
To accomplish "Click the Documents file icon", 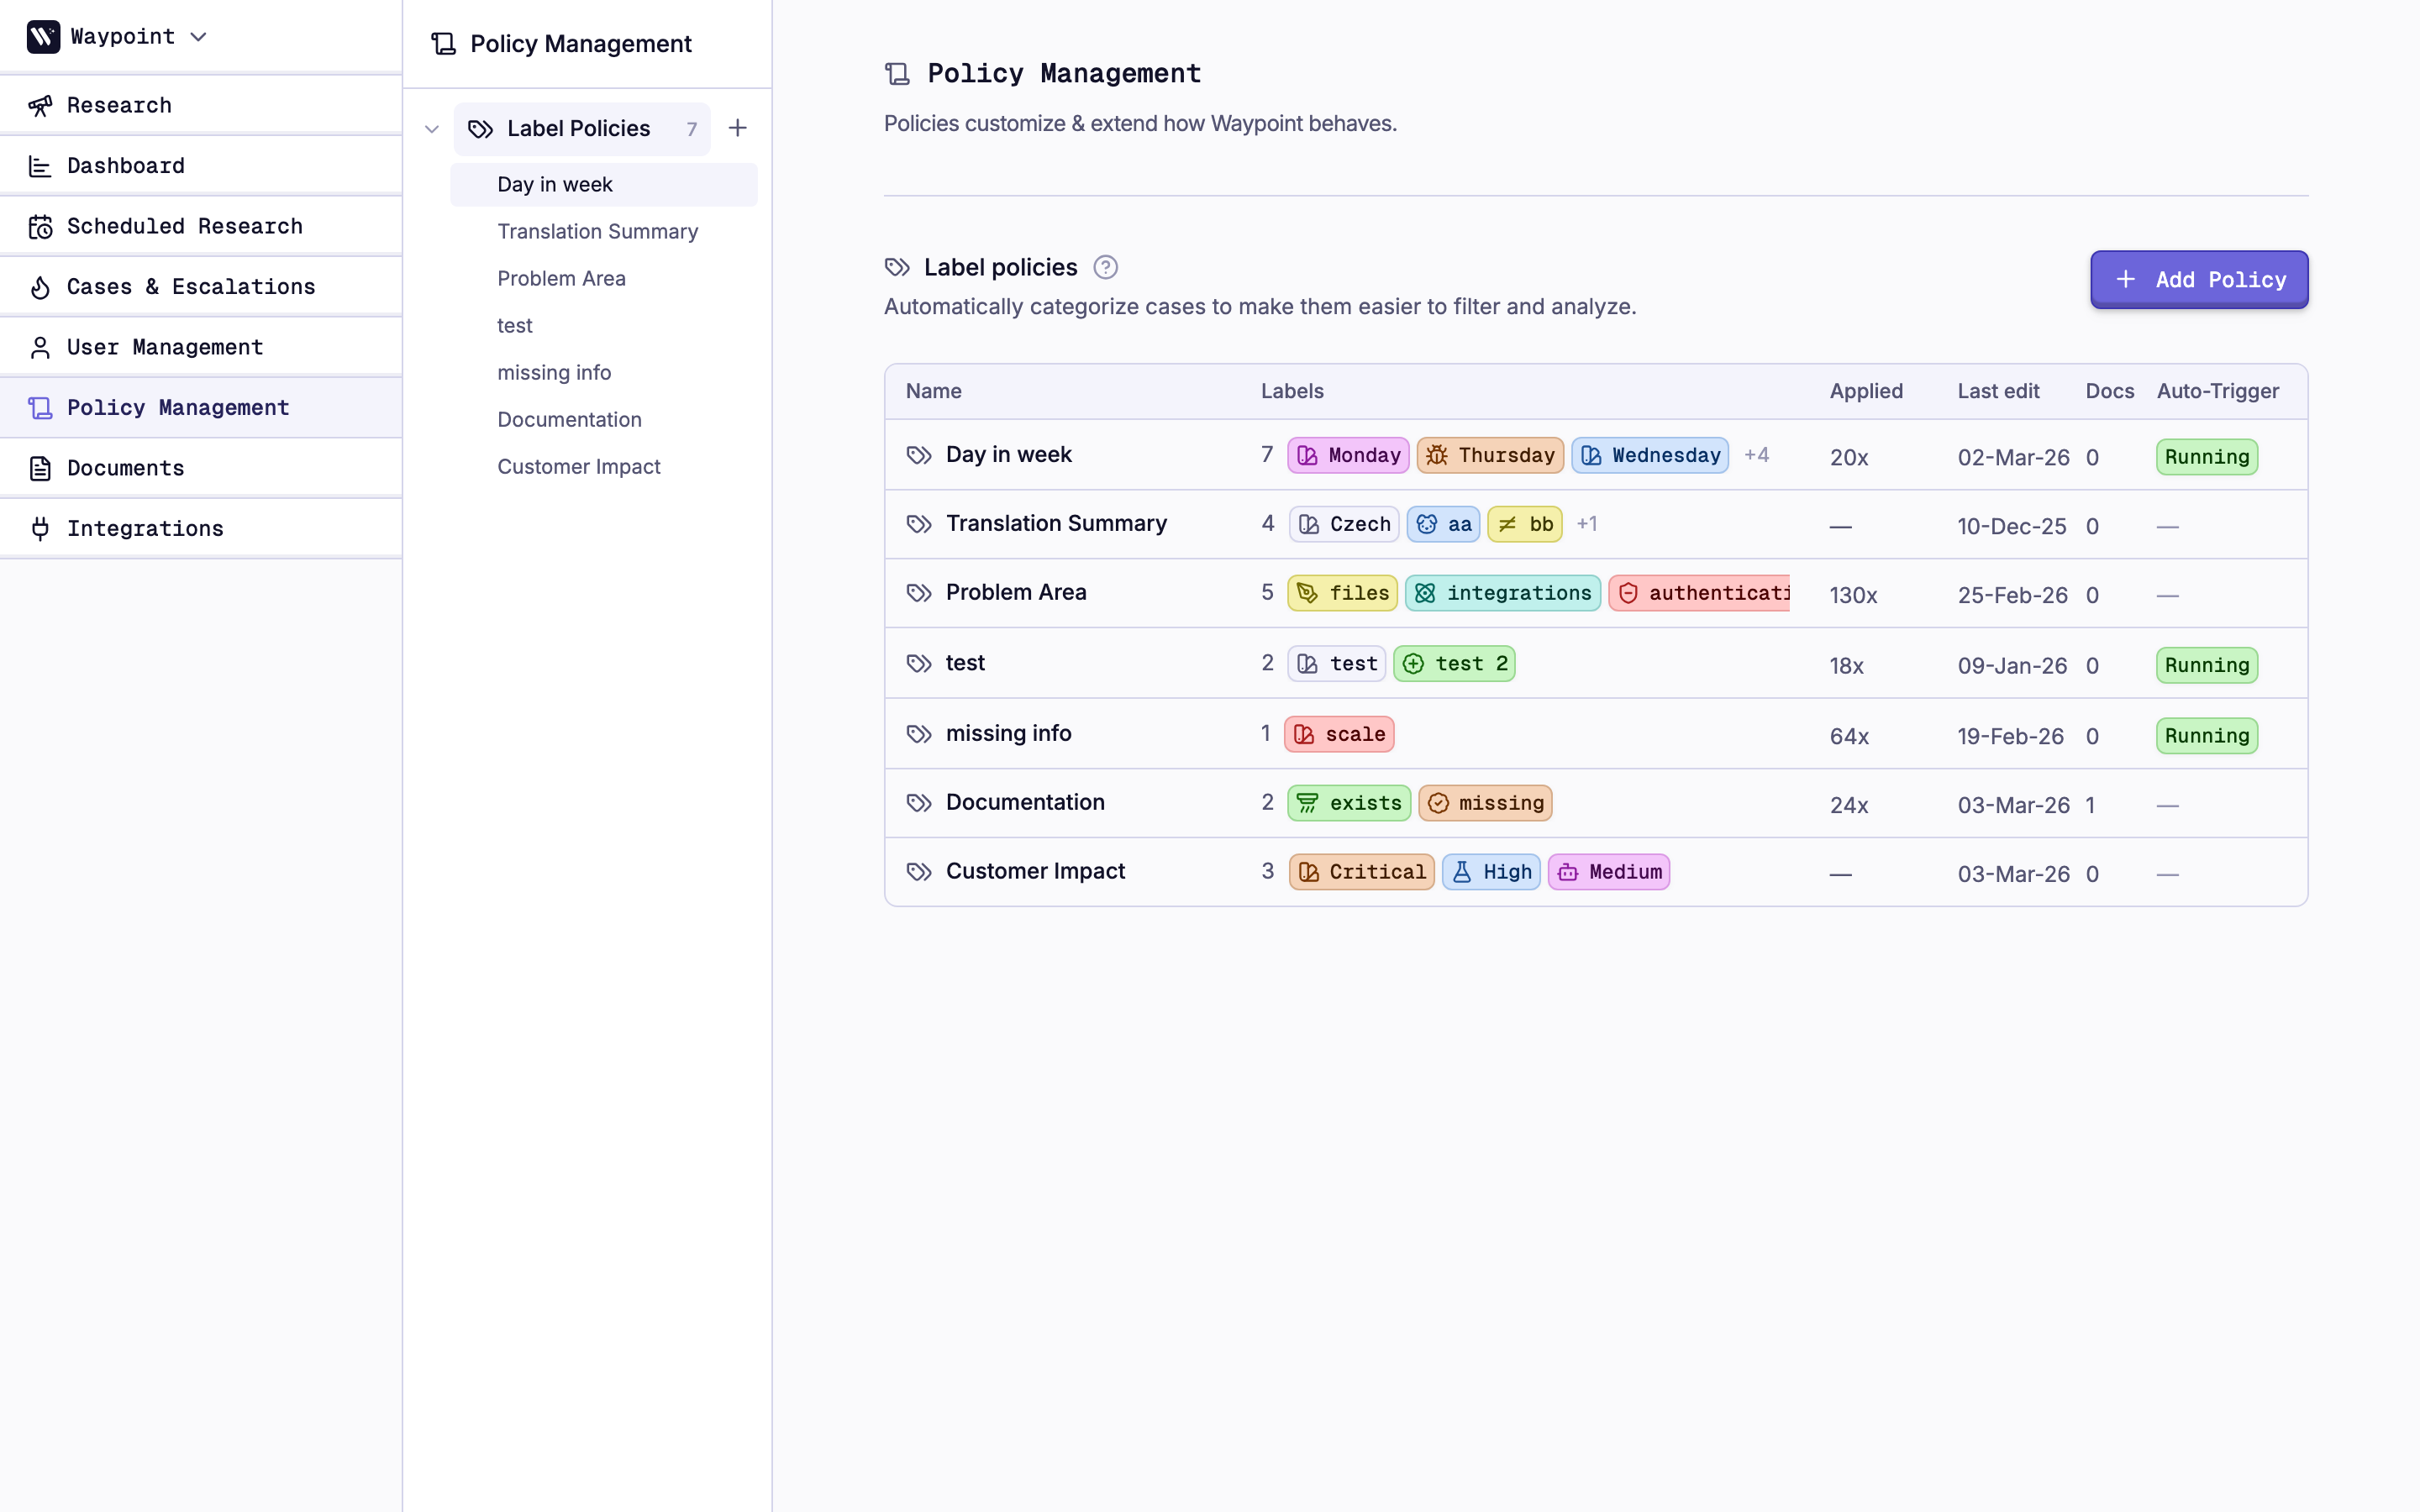I will pos(40,468).
